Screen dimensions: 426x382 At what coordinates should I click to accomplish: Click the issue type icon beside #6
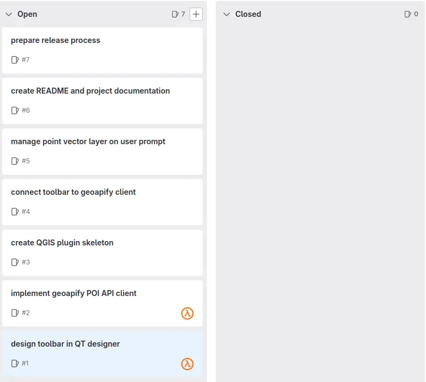pos(15,110)
